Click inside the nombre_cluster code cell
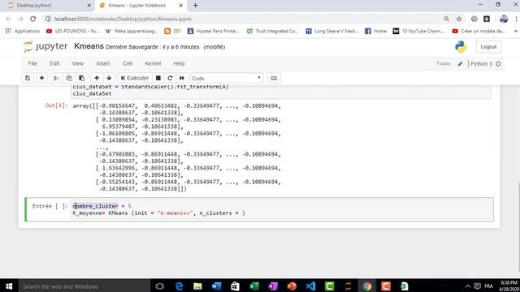The height and width of the screenshot is (292, 520). click(x=280, y=209)
